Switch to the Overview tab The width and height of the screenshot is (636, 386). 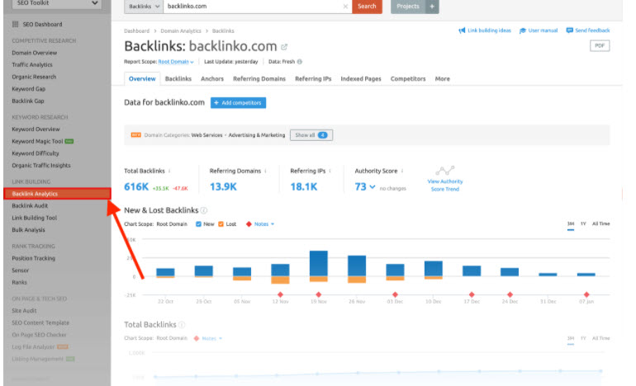coord(142,79)
